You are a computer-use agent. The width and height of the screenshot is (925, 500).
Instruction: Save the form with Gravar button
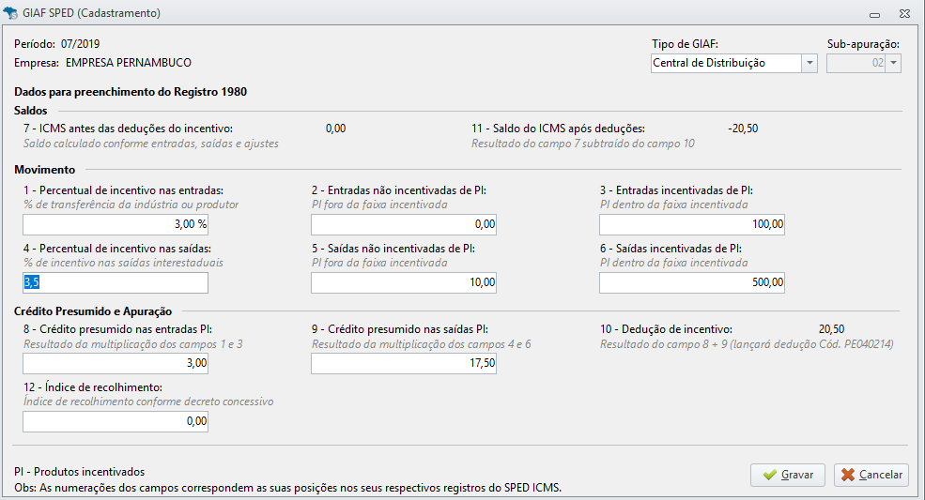788,475
